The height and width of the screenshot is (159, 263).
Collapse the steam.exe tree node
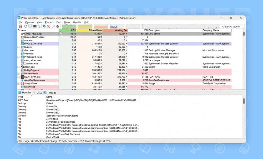coord(19,67)
